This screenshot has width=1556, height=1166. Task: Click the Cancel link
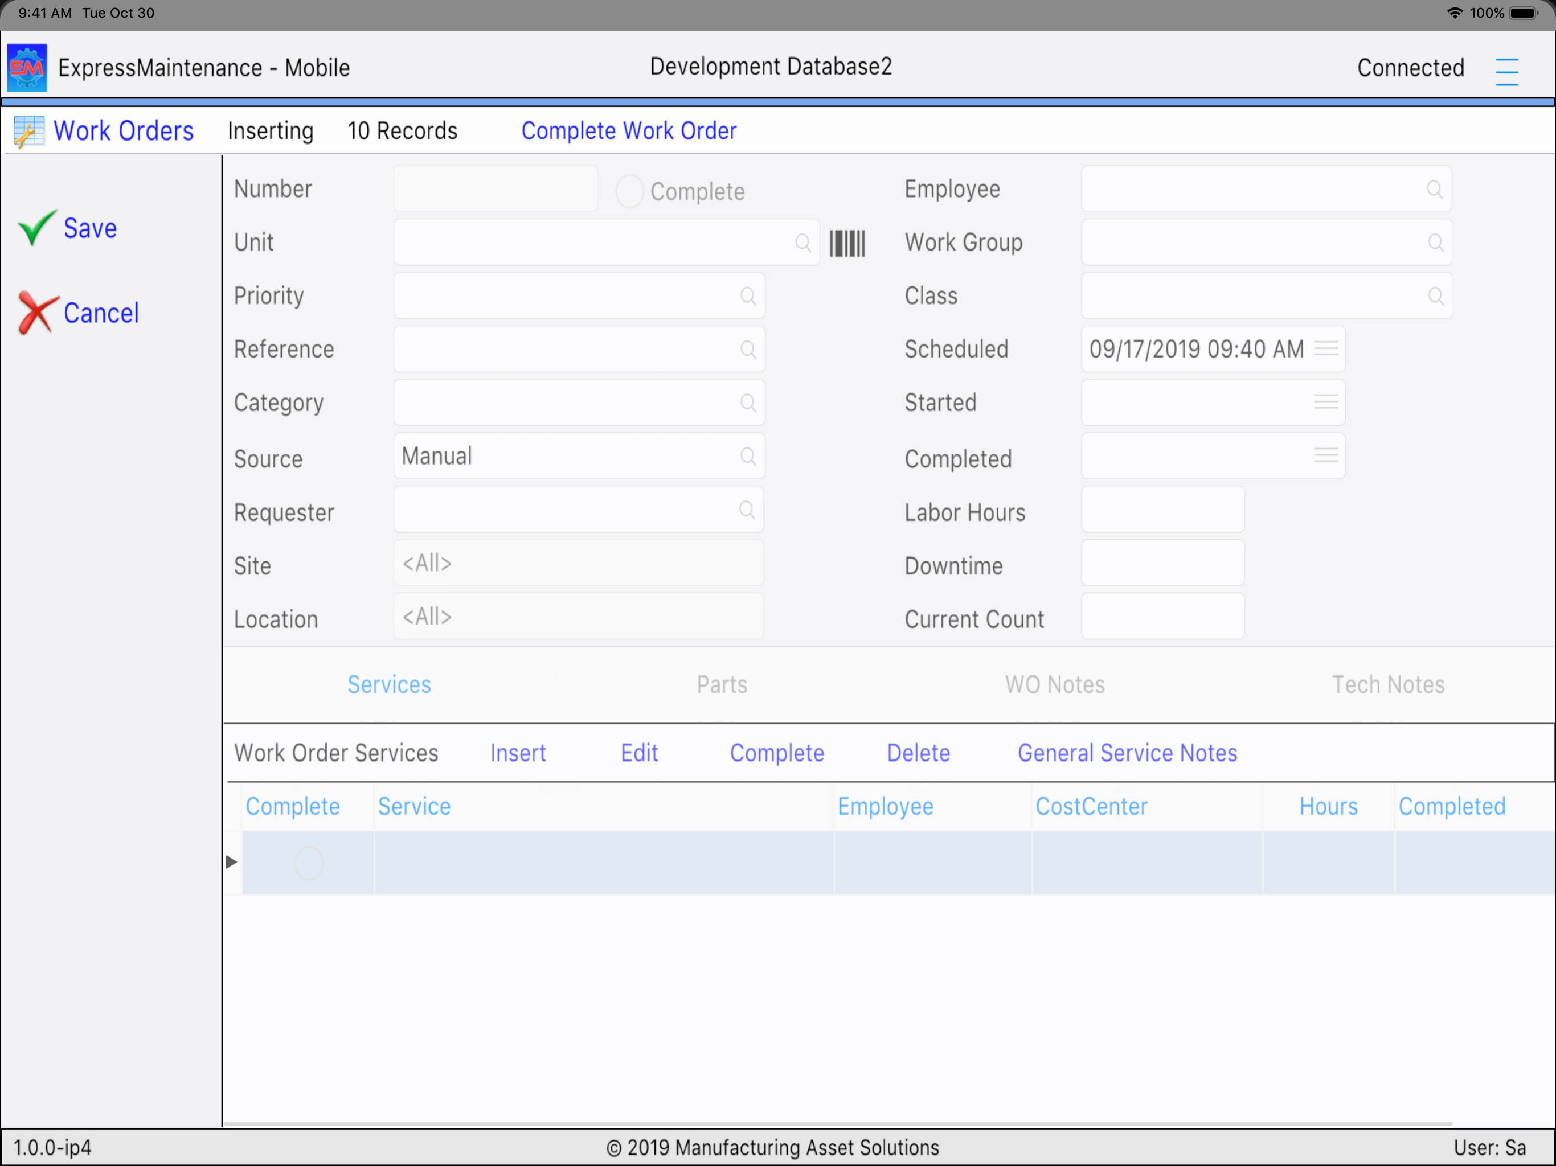pos(101,313)
